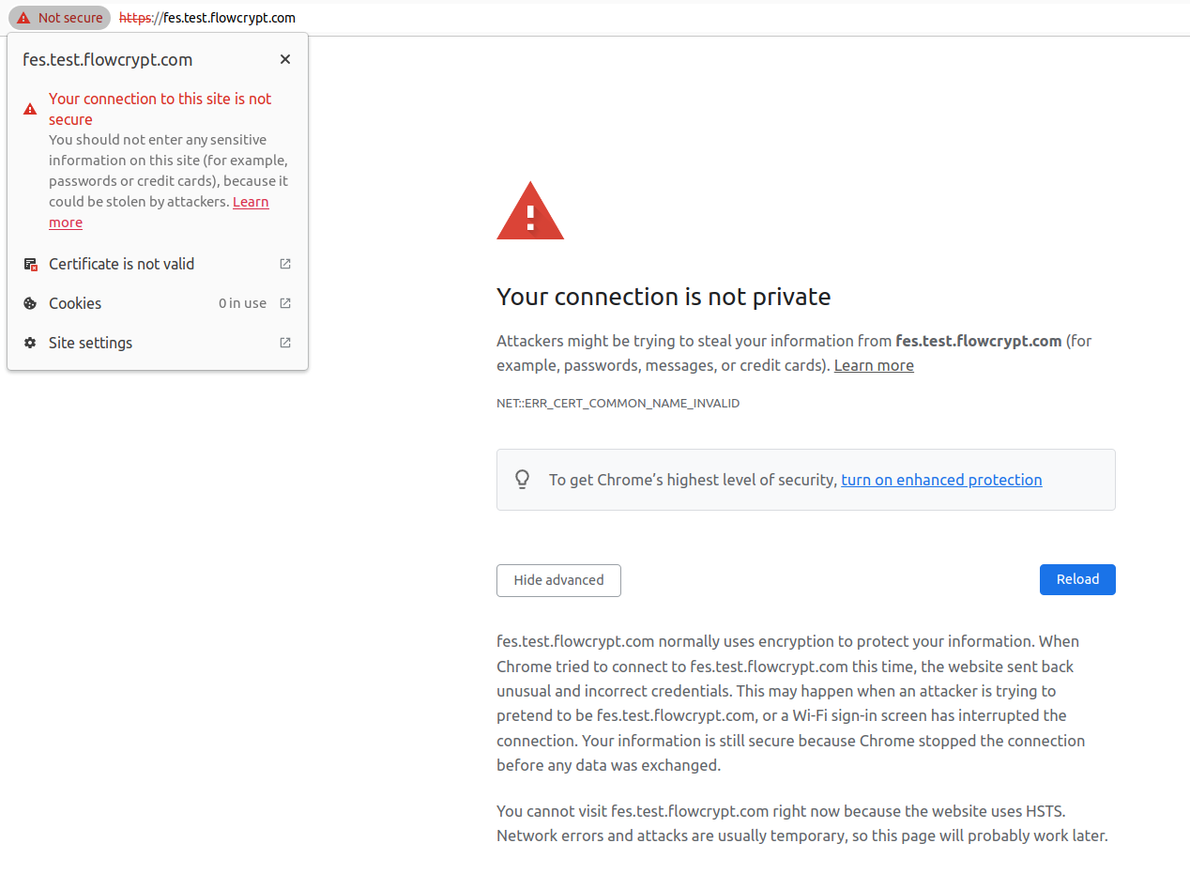Dismiss the site information popup
The height and width of the screenshot is (874, 1190).
[x=284, y=58]
